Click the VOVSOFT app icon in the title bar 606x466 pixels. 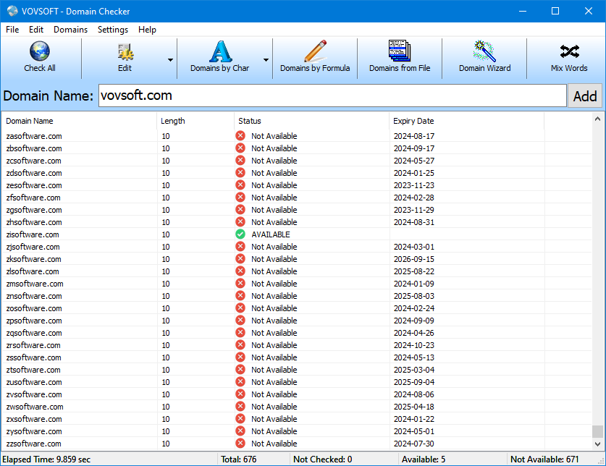click(x=12, y=11)
